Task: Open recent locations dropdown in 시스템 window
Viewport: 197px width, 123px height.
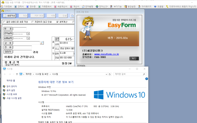Action: pyautogui.click(x=14, y=74)
